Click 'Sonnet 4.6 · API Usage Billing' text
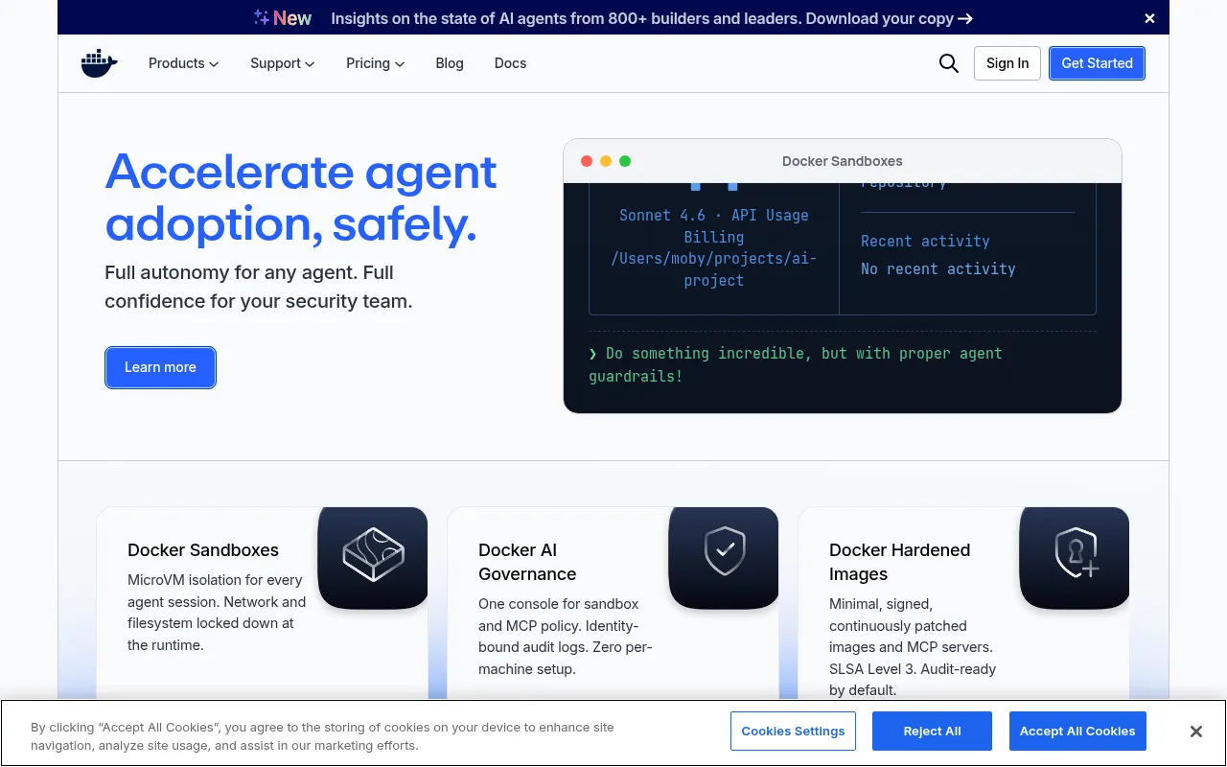1227x767 pixels. point(714,226)
